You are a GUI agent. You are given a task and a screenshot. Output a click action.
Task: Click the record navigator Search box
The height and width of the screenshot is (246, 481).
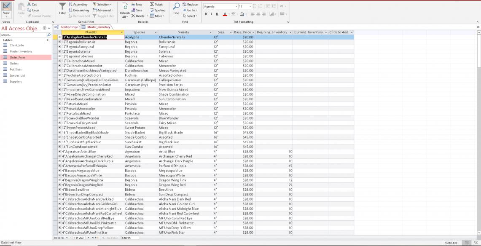click(129, 238)
